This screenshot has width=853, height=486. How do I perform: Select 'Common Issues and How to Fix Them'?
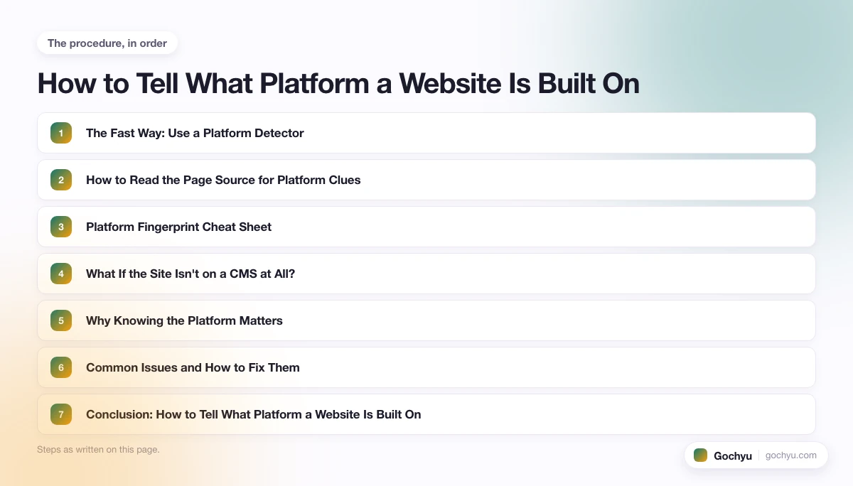193,367
